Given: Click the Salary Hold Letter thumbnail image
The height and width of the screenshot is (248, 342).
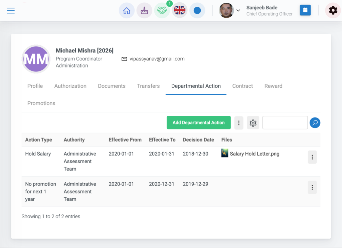Looking at the screenshot, I should tap(225, 153).
